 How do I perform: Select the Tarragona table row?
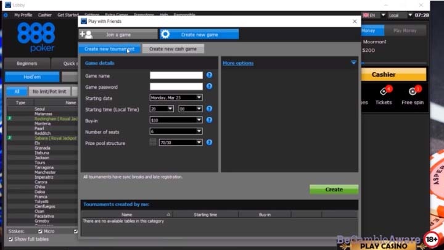43,167
